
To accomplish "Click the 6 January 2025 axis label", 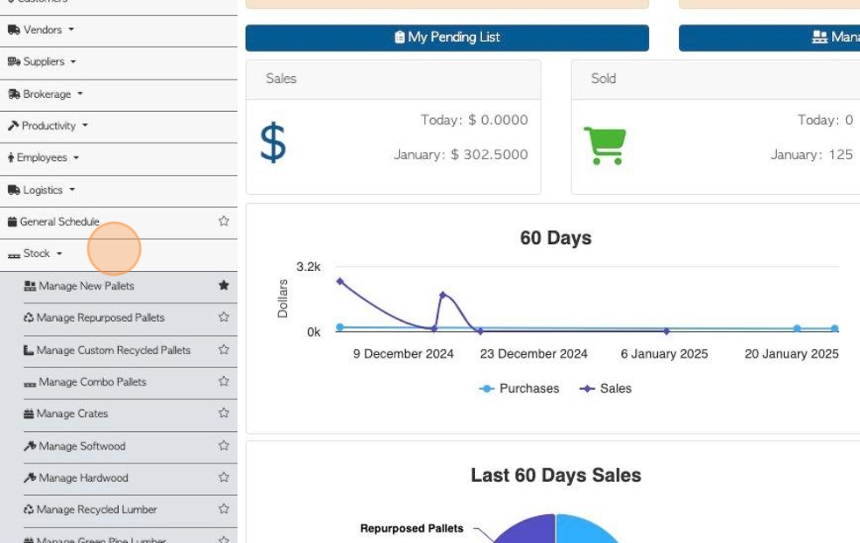I will 664,354.
